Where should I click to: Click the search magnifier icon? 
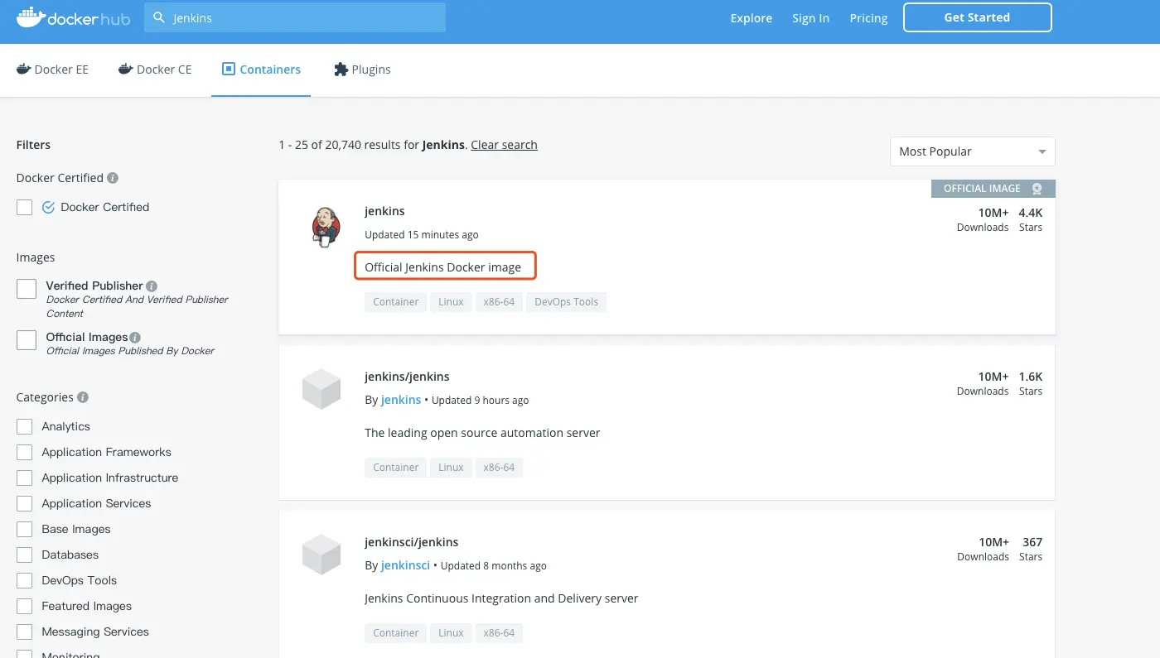159,18
